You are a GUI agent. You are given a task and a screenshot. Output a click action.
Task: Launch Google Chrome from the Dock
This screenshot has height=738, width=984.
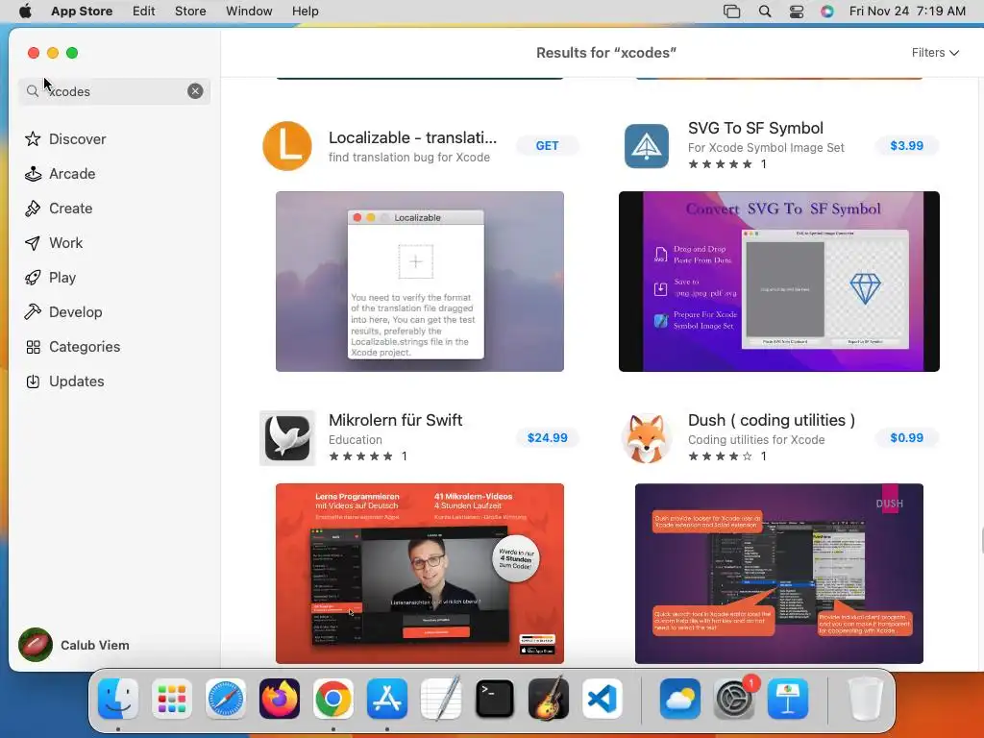pos(333,699)
